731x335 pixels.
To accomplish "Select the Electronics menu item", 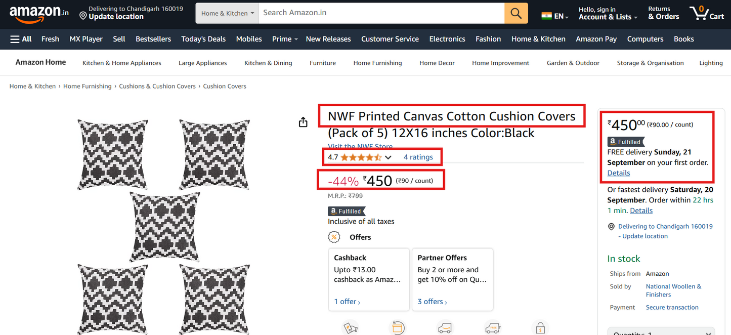I will tap(447, 39).
